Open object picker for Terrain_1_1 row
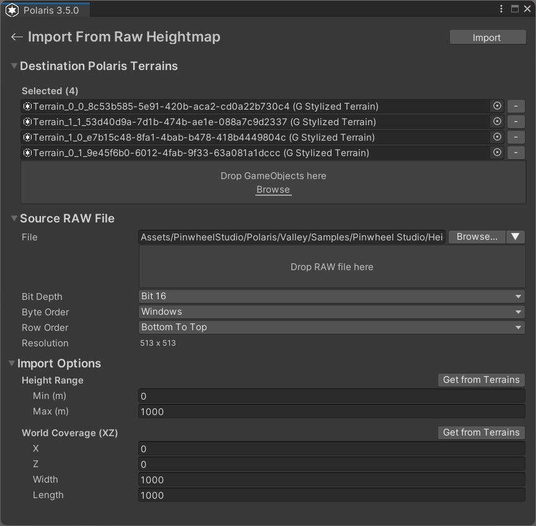The image size is (536, 526). (497, 121)
